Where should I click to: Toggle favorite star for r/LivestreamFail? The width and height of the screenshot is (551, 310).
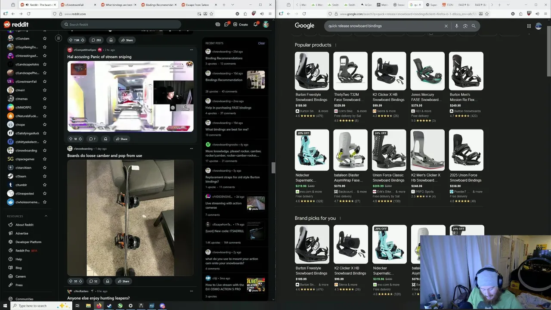pos(45,81)
